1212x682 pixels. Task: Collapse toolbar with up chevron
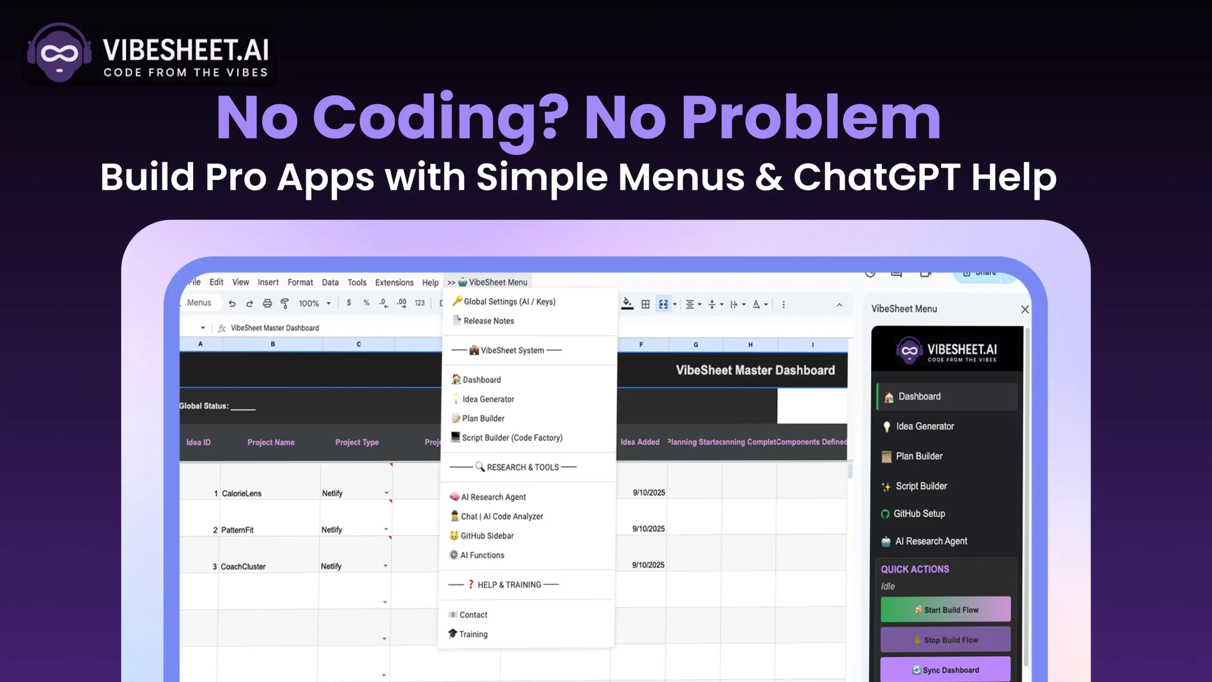coord(839,305)
